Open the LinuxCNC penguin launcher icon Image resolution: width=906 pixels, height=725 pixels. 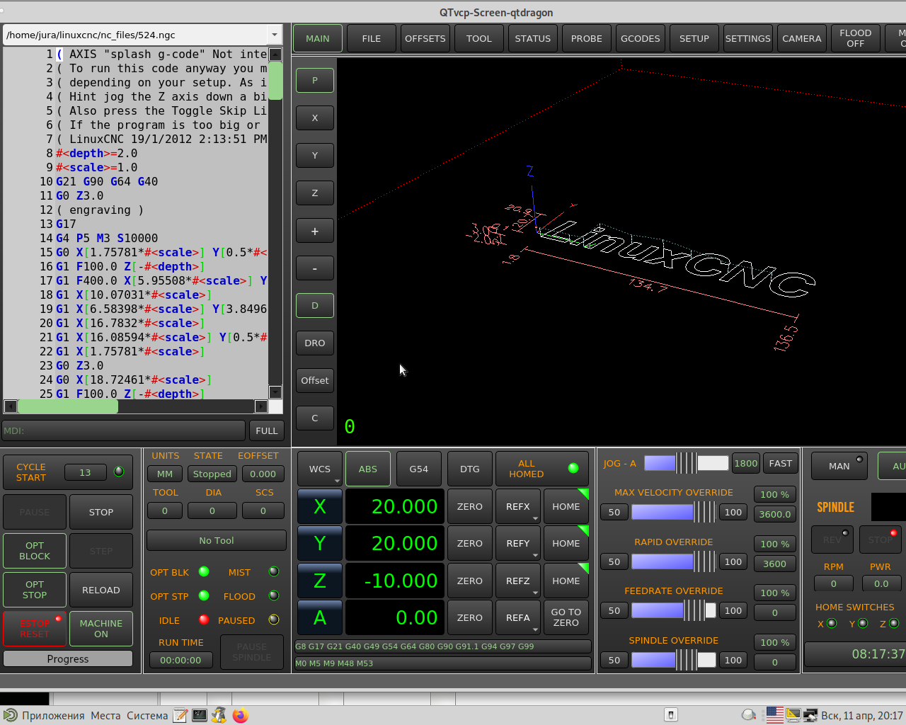coord(219,715)
